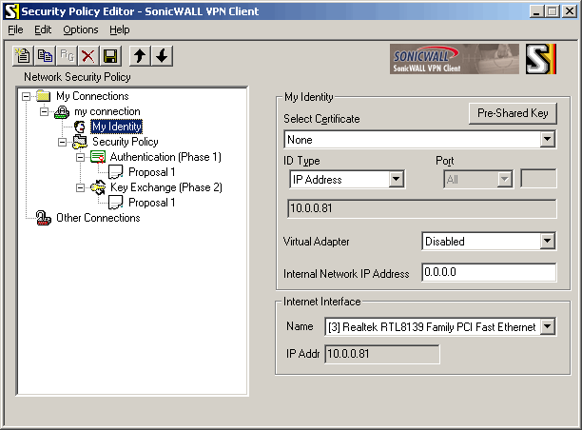Open the File menu
This screenshot has height=430, width=582.
pyautogui.click(x=15, y=29)
